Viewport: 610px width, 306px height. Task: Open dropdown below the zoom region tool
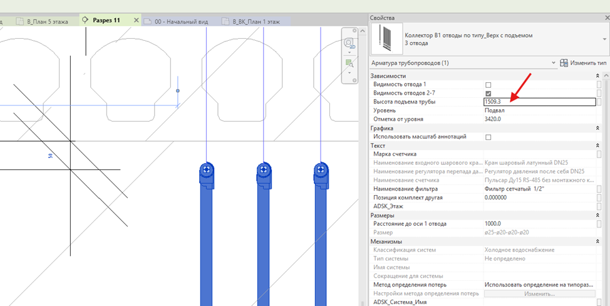[x=349, y=72]
